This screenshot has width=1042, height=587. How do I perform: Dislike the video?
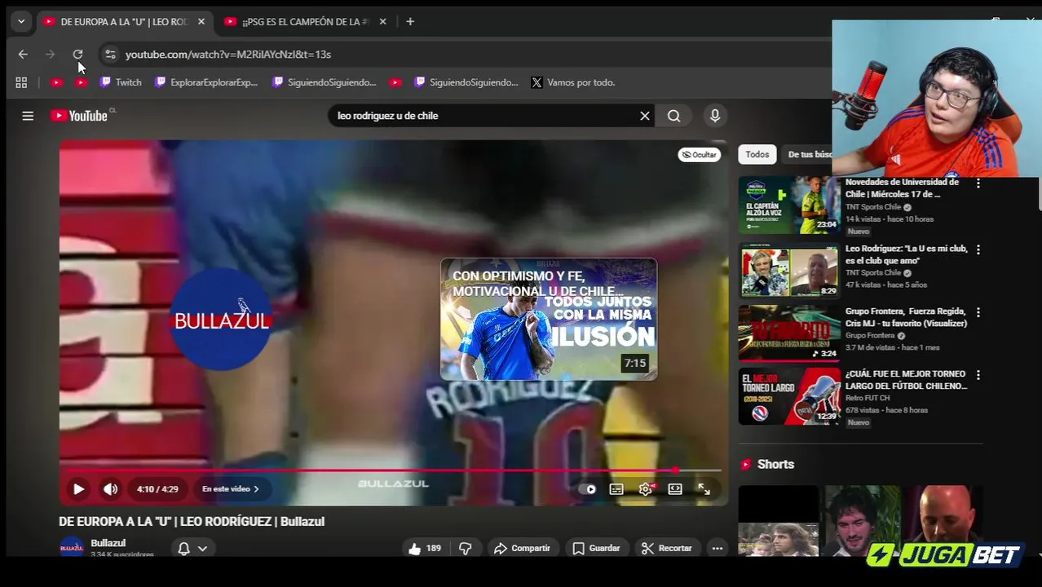pyautogui.click(x=466, y=548)
